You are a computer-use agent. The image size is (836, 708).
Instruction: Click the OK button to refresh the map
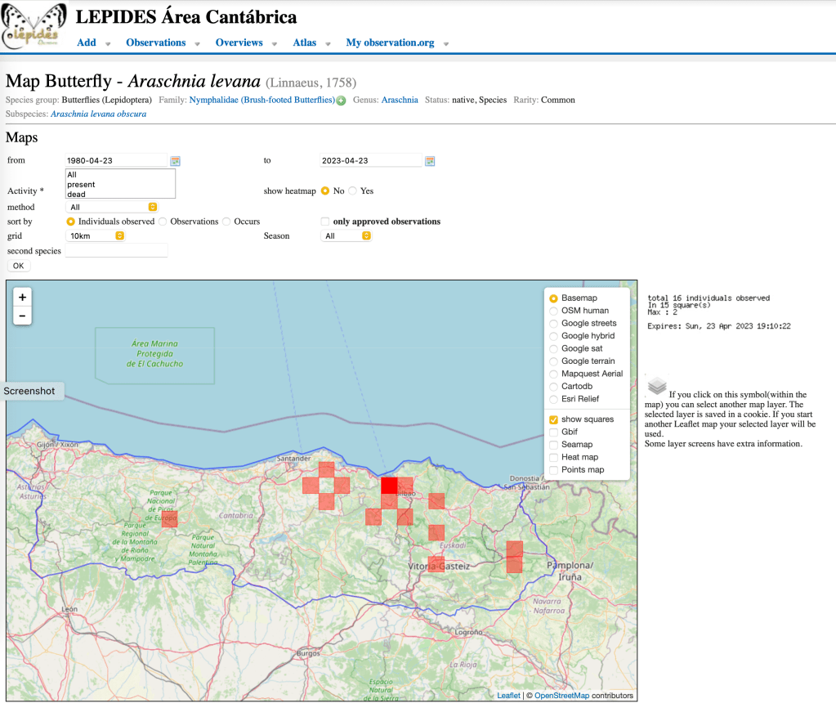(x=18, y=265)
